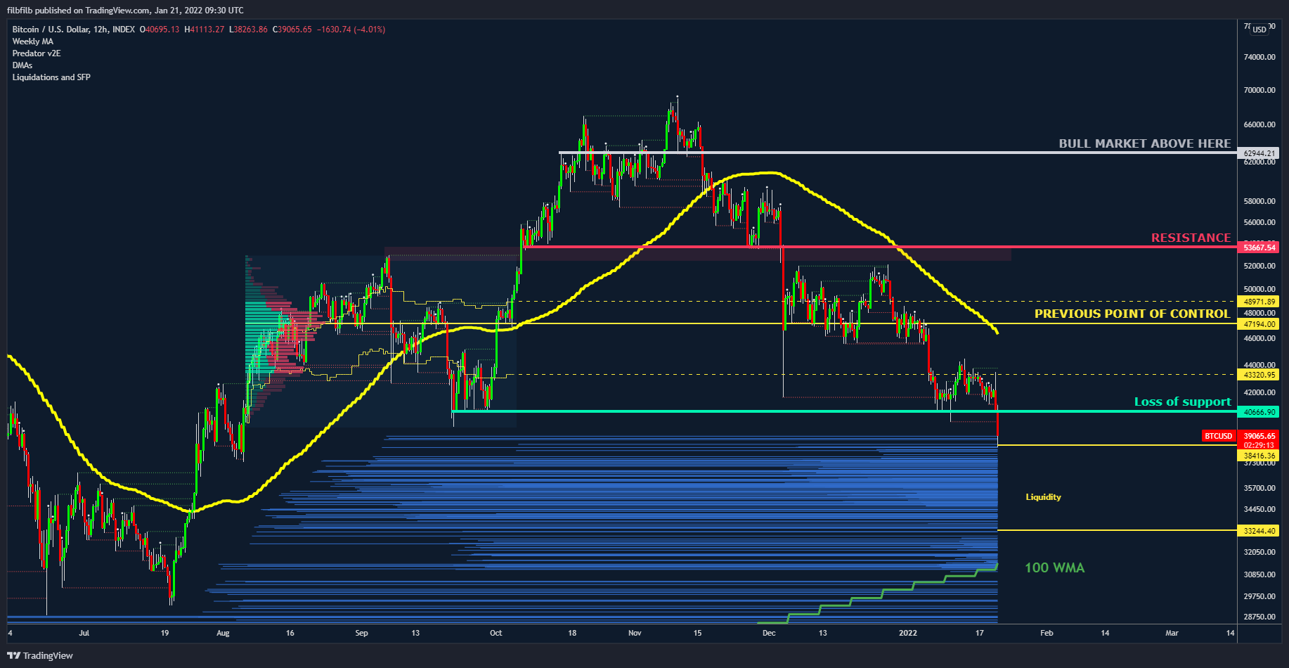Click the red BTCUSD symbol tag
The image size is (1289, 668).
[x=1218, y=436]
